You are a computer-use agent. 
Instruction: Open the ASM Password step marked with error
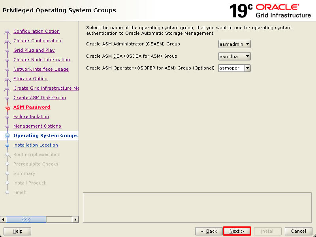32,107
